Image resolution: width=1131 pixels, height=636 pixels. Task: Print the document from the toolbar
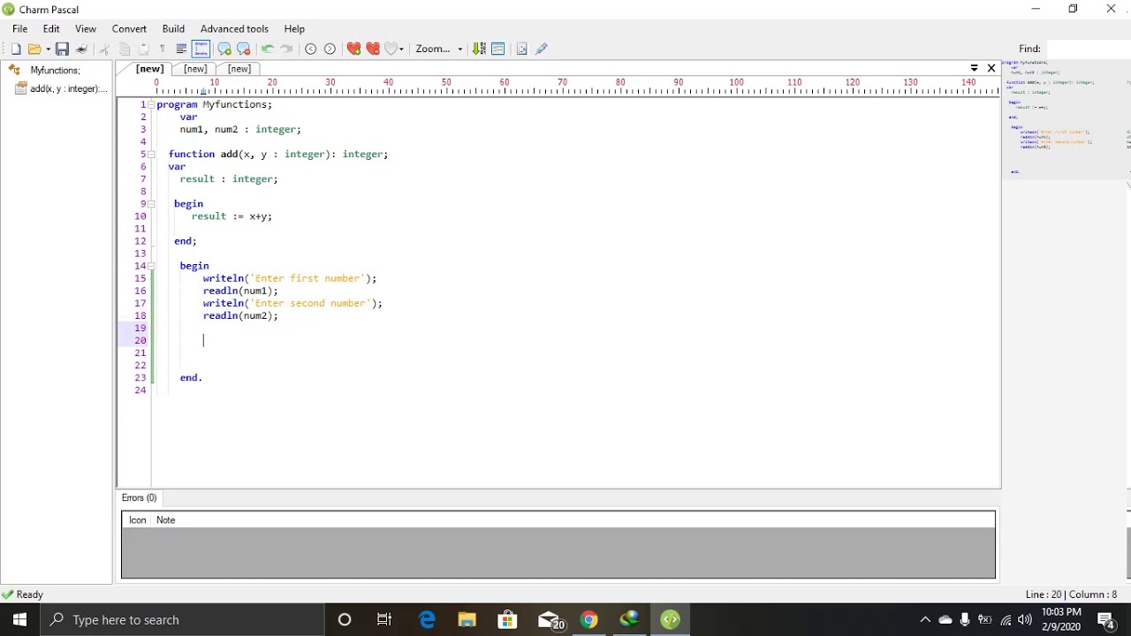[81, 49]
